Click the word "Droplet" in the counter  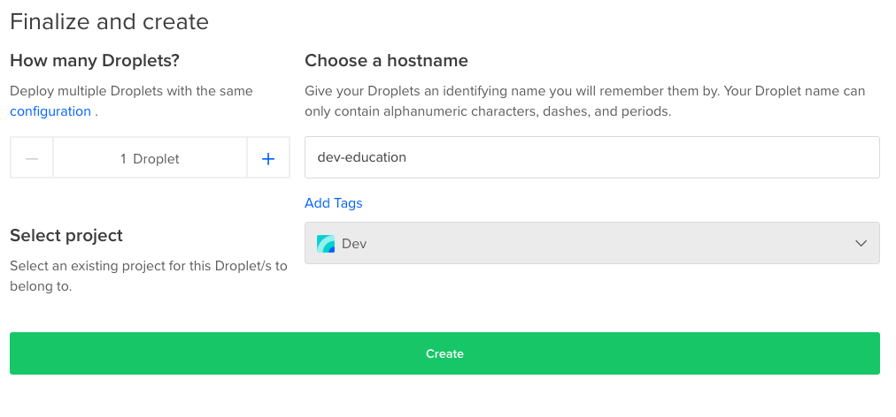pyautogui.click(x=157, y=159)
